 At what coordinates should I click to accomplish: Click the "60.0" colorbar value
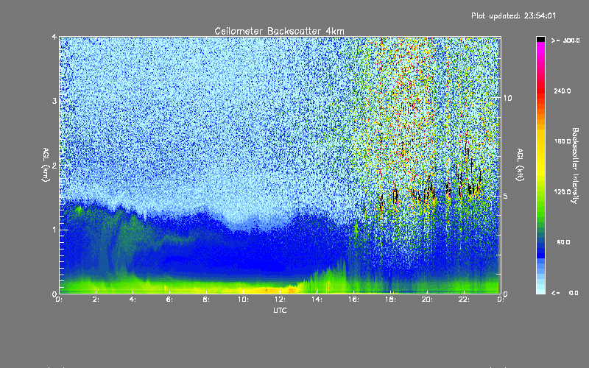[x=563, y=242]
